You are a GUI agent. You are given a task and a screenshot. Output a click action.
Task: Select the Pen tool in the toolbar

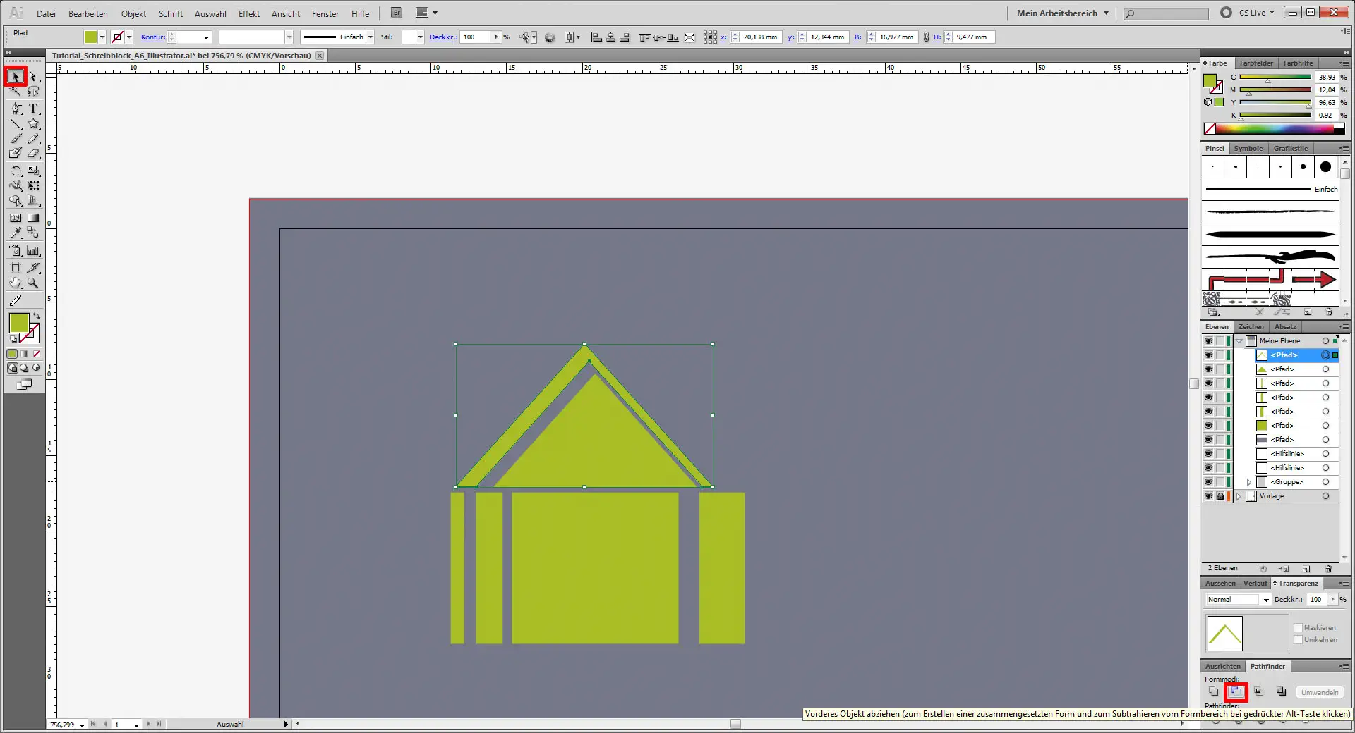[x=15, y=109]
